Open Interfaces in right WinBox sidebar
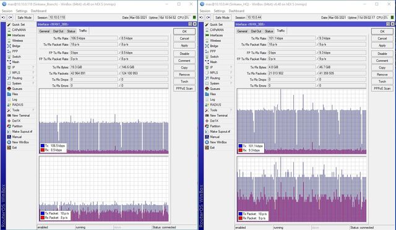This screenshot has height=230, width=396. [x=214, y=35]
